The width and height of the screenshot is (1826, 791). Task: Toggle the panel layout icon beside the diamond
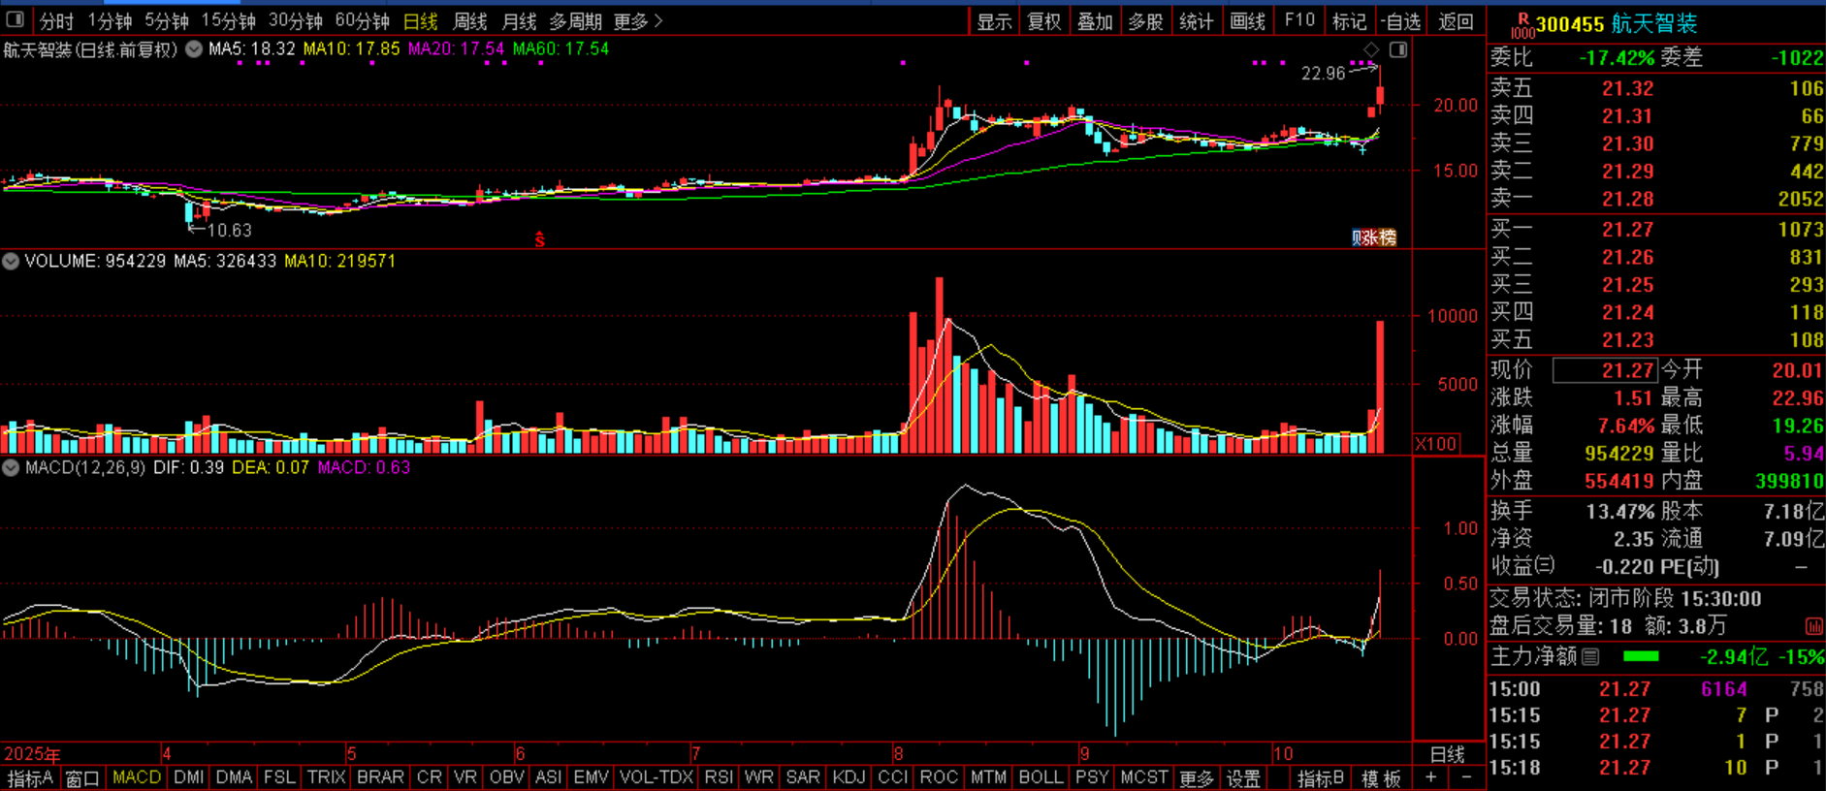pos(1398,49)
